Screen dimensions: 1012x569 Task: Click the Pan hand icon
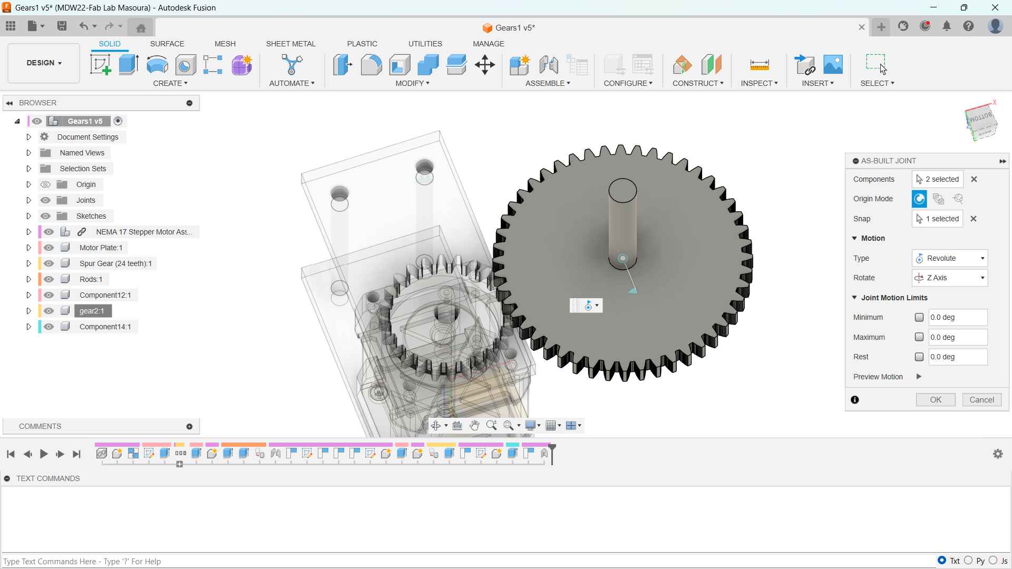[x=474, y=426]
